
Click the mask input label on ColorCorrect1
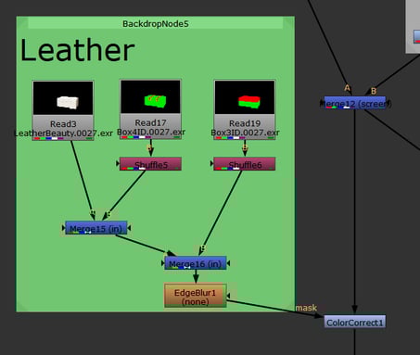click(306, 308)
